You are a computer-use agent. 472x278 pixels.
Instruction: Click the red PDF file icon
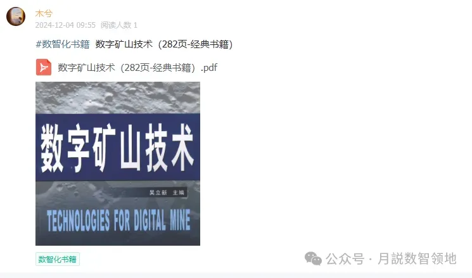[x=43, y=67]
